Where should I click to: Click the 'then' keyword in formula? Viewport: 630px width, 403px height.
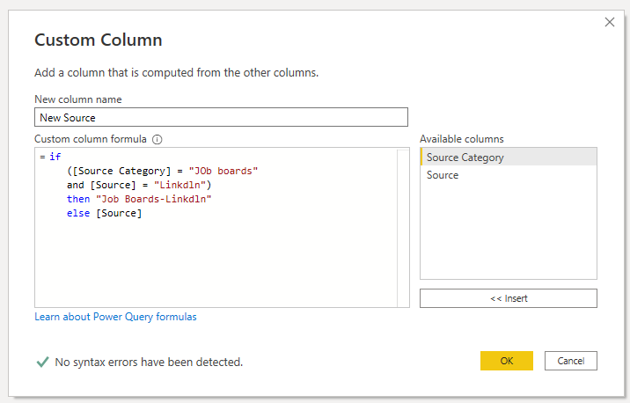[x=78, y=199]
